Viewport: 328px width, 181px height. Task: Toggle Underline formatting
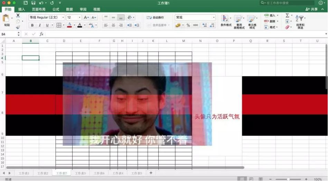[47, 25]
